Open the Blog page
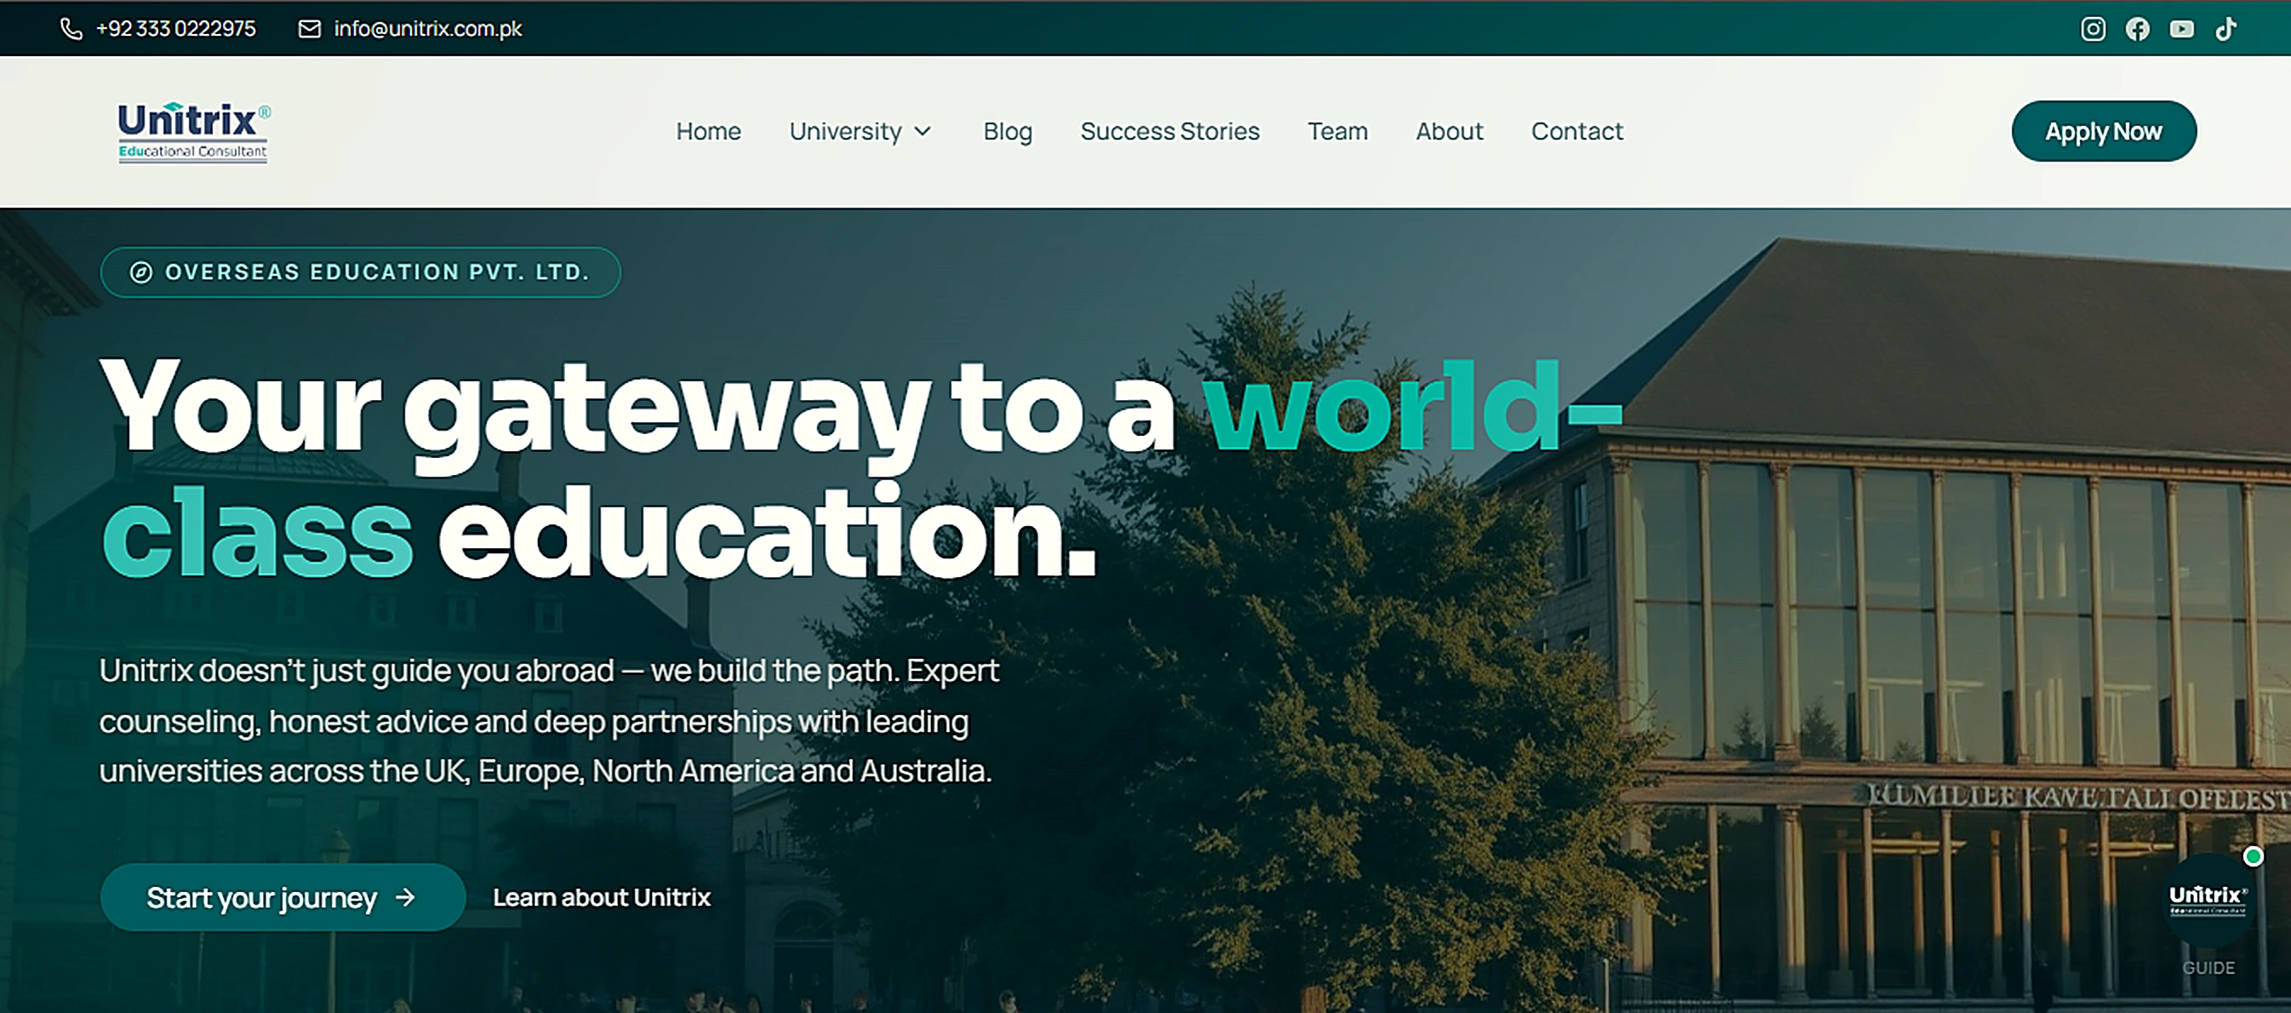 point(1008,132)
